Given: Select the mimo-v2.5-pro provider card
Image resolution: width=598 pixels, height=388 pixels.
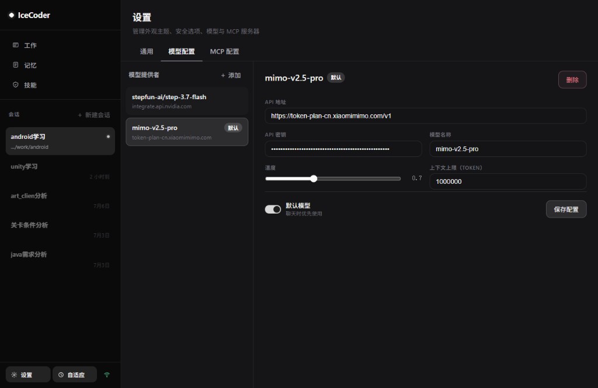Looking at the screenshot, I should click(x=187, y=132).
